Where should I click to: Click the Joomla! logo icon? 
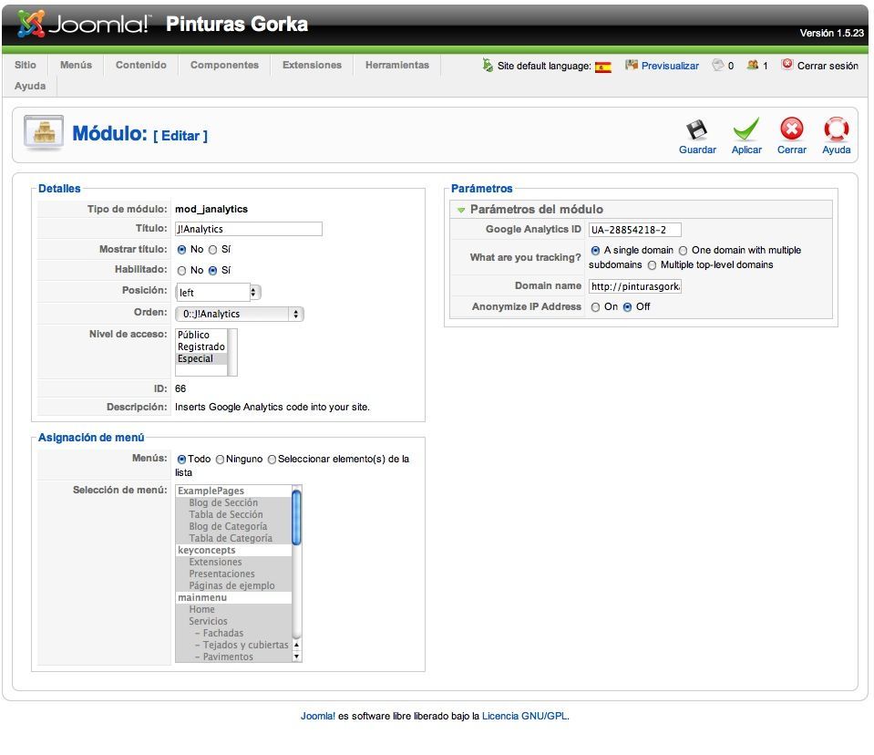tap(31, 24)
